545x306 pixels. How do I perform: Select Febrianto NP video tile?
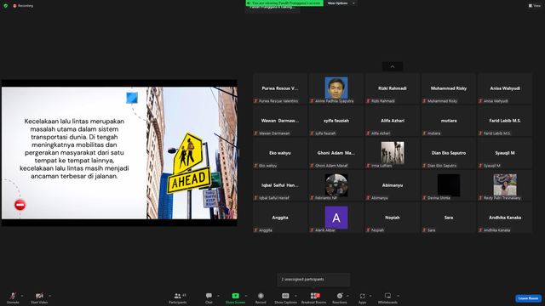coord(336,185)
